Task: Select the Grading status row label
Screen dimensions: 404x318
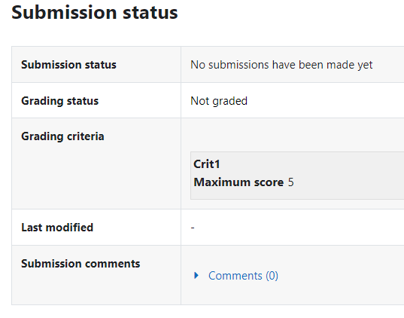Action: [59, 101]
